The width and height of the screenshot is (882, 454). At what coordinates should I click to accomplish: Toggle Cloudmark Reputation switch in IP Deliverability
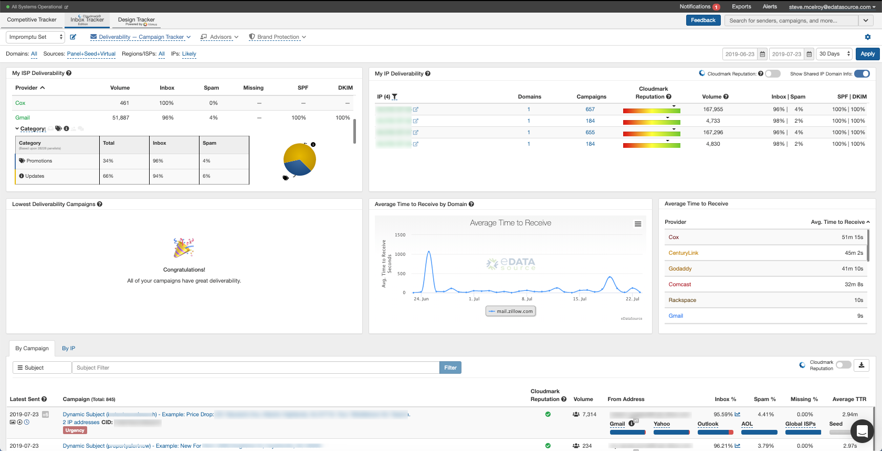(x=773, y=74)
